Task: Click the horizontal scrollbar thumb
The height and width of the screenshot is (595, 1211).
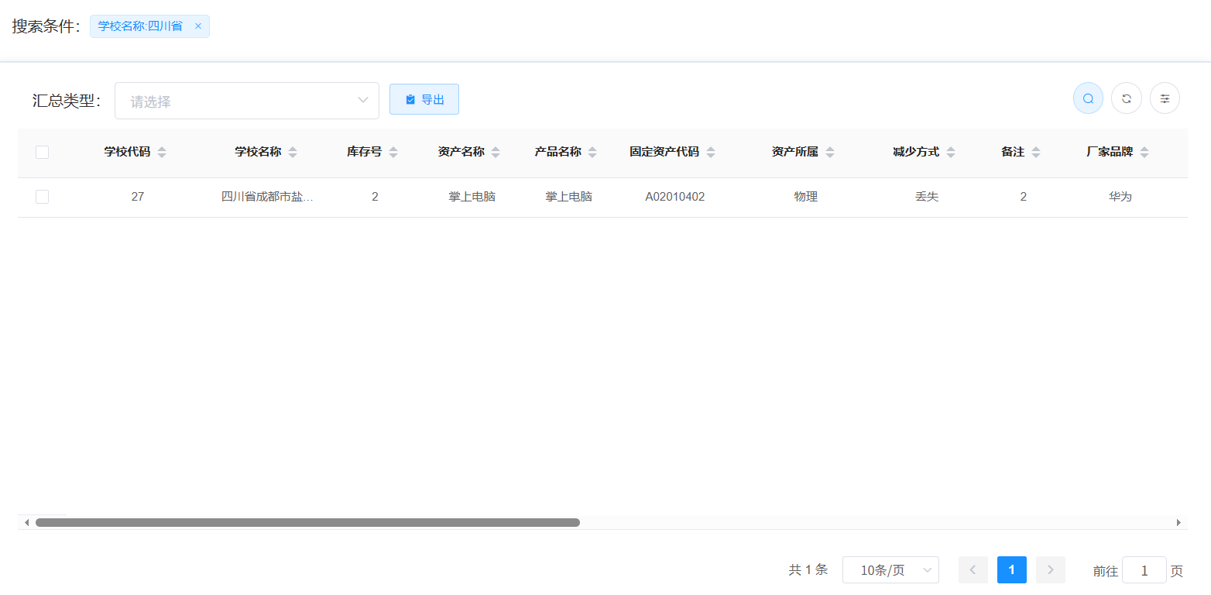Action: 307,523
